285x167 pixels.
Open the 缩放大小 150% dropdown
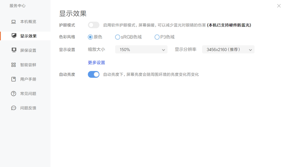click(141, 49)
